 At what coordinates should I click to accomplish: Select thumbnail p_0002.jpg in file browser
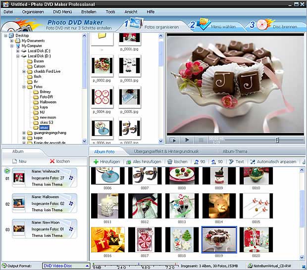[102, 66]
